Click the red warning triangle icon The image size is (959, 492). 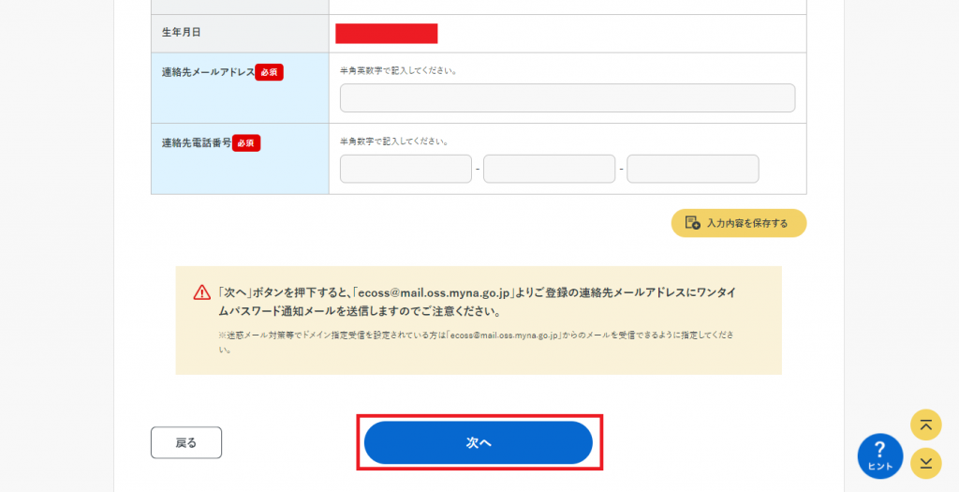tap(202, 293)
